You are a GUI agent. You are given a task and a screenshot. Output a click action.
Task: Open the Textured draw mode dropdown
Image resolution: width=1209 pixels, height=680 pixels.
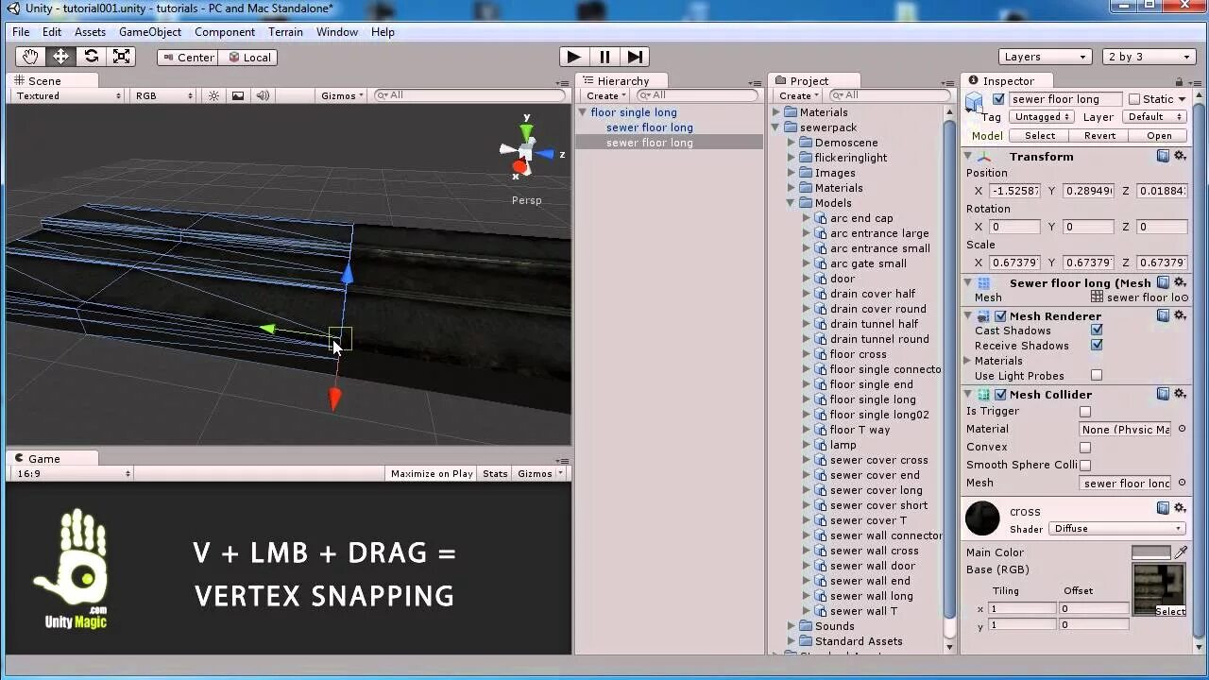point(68,95)
